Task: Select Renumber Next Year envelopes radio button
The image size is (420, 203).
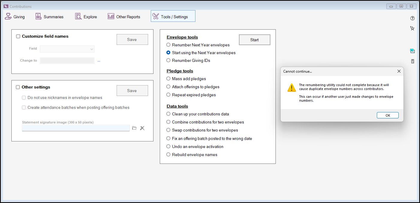Action: 168,45
